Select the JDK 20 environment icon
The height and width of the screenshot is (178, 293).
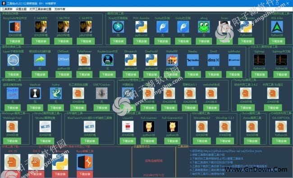pyautogui.click(x=12, y=162)
